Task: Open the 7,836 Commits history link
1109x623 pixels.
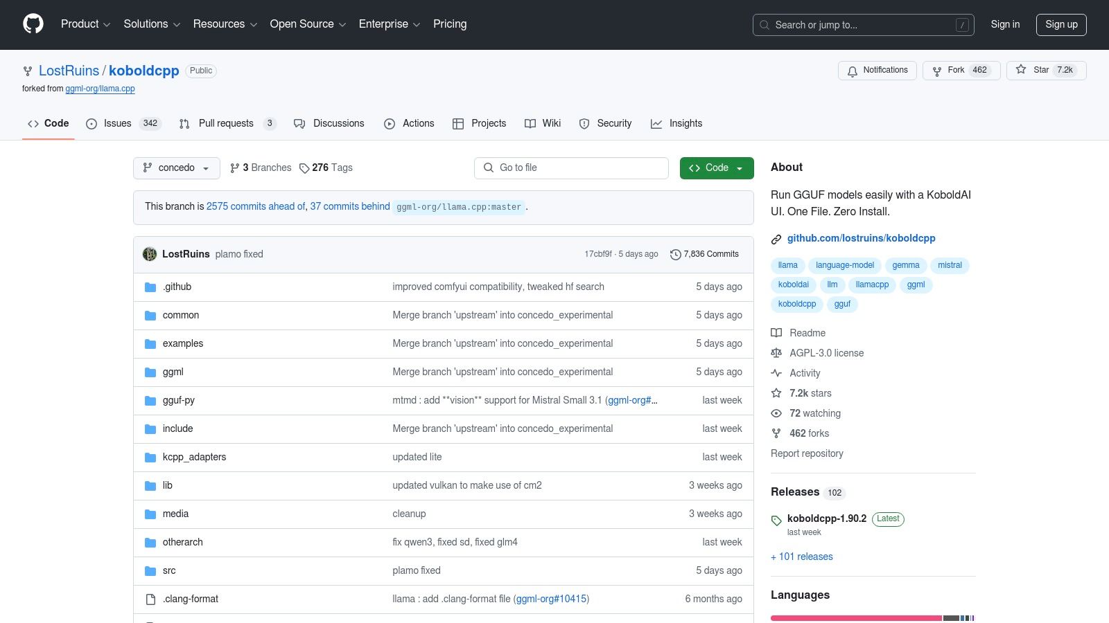Action: [705, 255]
